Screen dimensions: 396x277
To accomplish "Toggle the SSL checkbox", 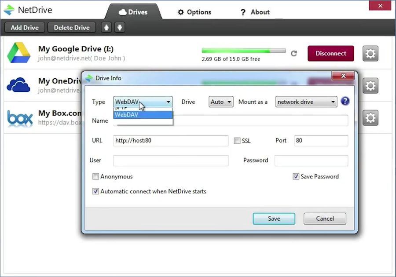I will (237, 141).
